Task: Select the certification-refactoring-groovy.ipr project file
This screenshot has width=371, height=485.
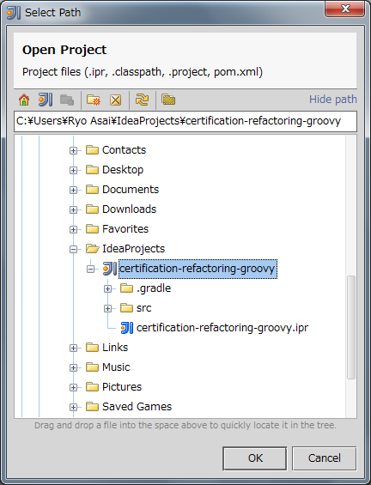Action: [x=222, y=328]
